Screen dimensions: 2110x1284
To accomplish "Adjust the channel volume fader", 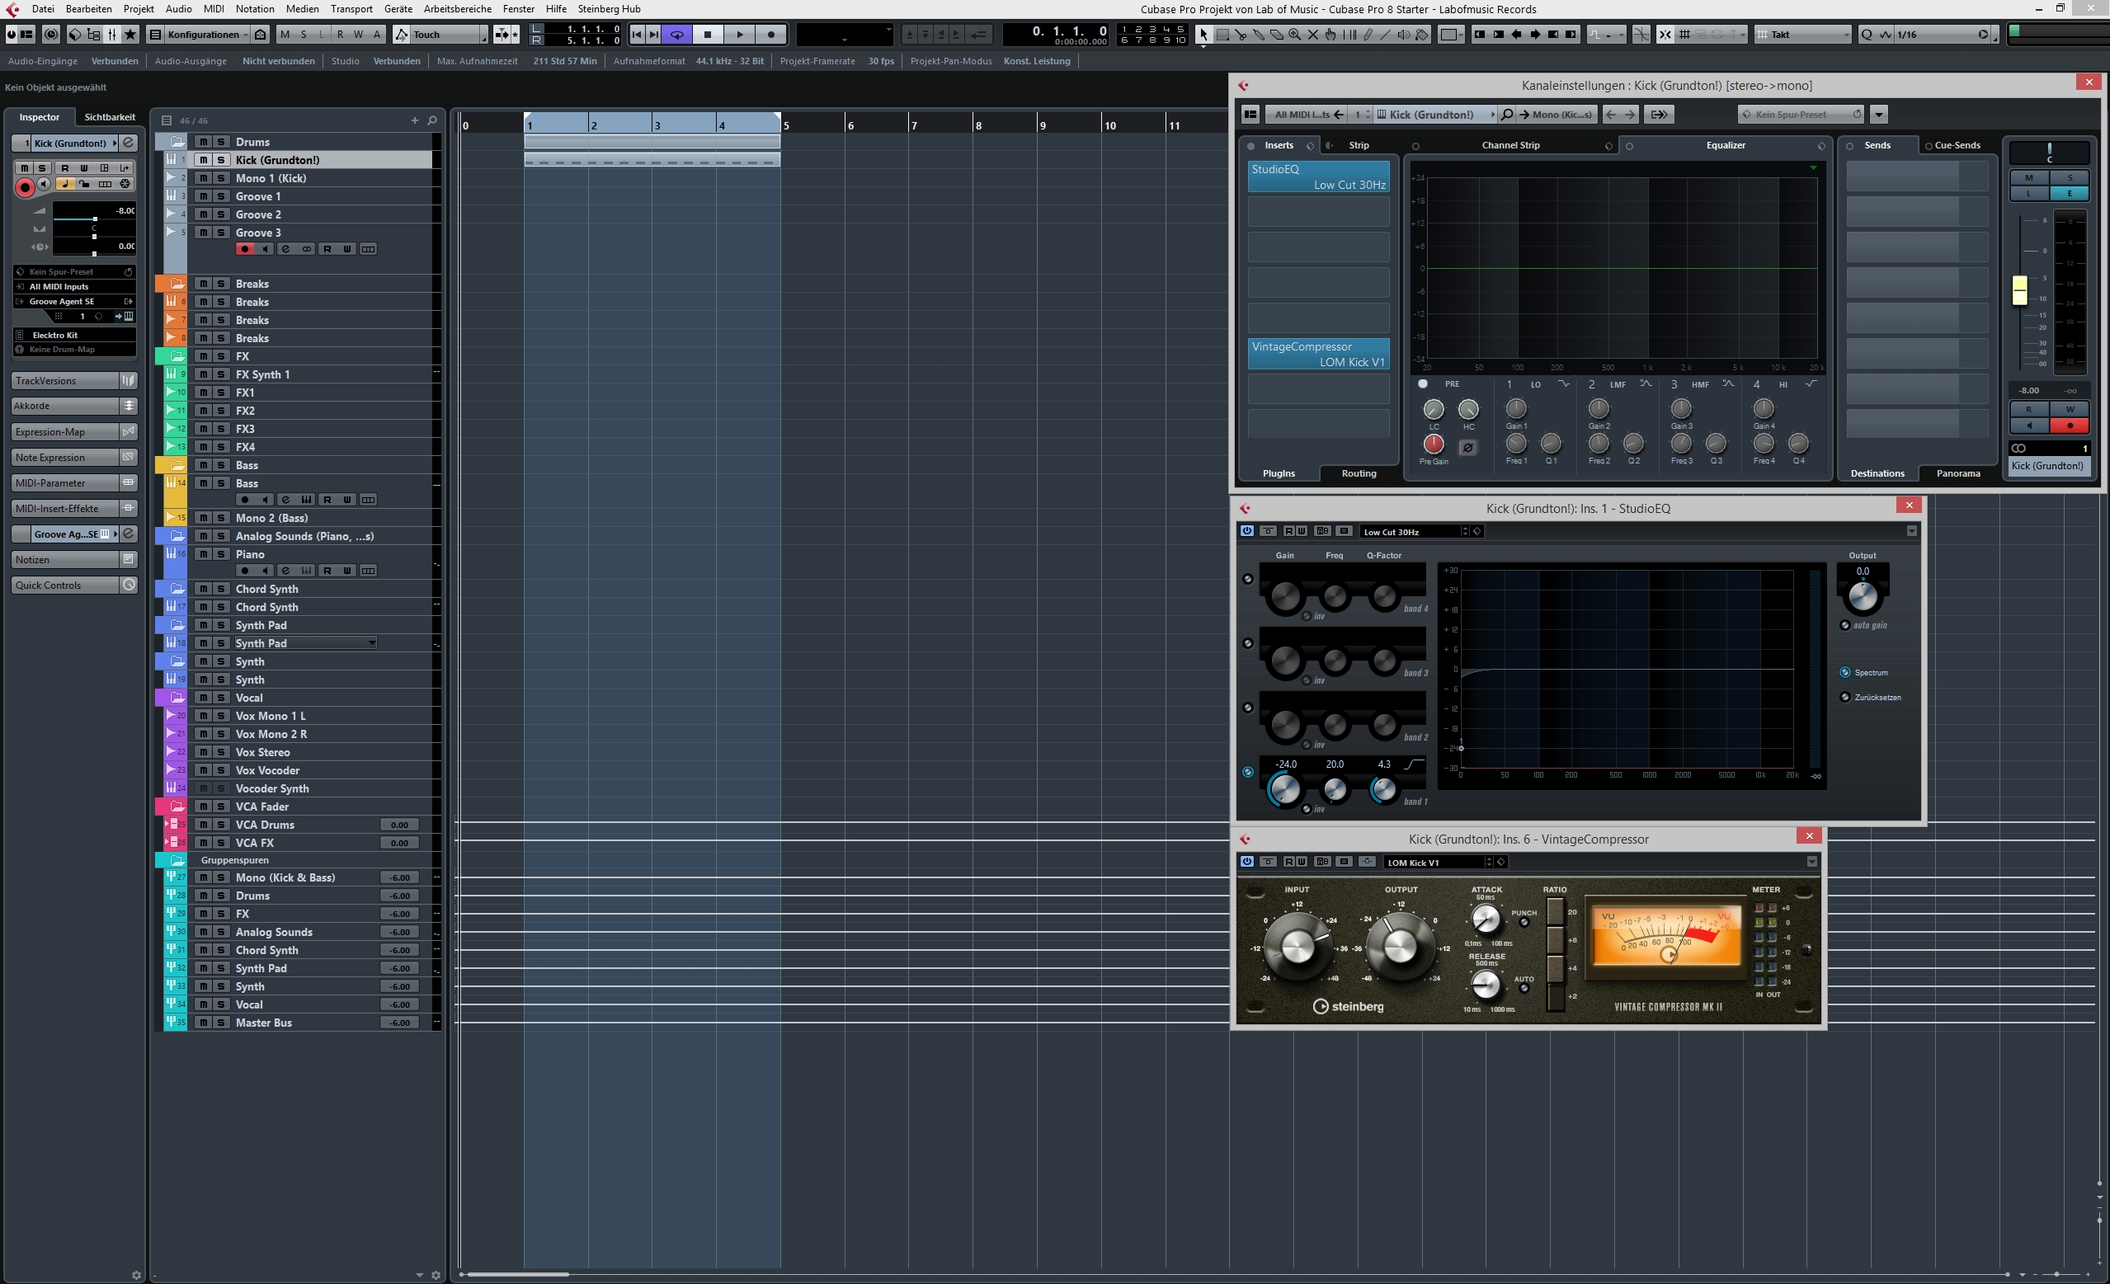I will 2019,289.
